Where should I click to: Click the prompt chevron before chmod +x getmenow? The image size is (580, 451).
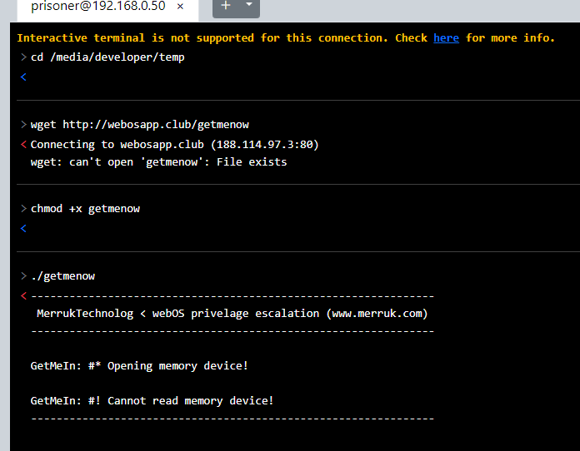pyautogui.click(x=23, y=209)
